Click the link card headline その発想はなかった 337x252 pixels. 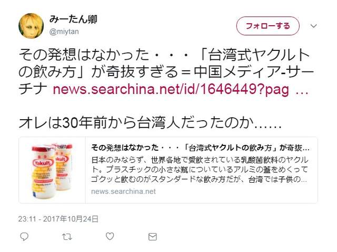200,148
